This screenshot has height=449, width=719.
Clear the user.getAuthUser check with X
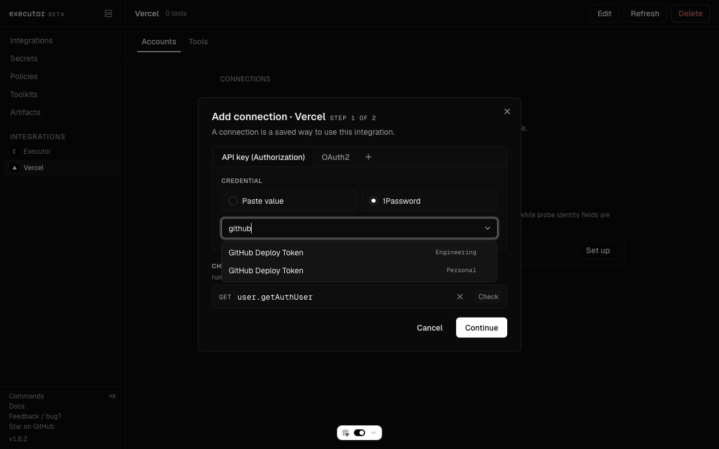(460, 297)
